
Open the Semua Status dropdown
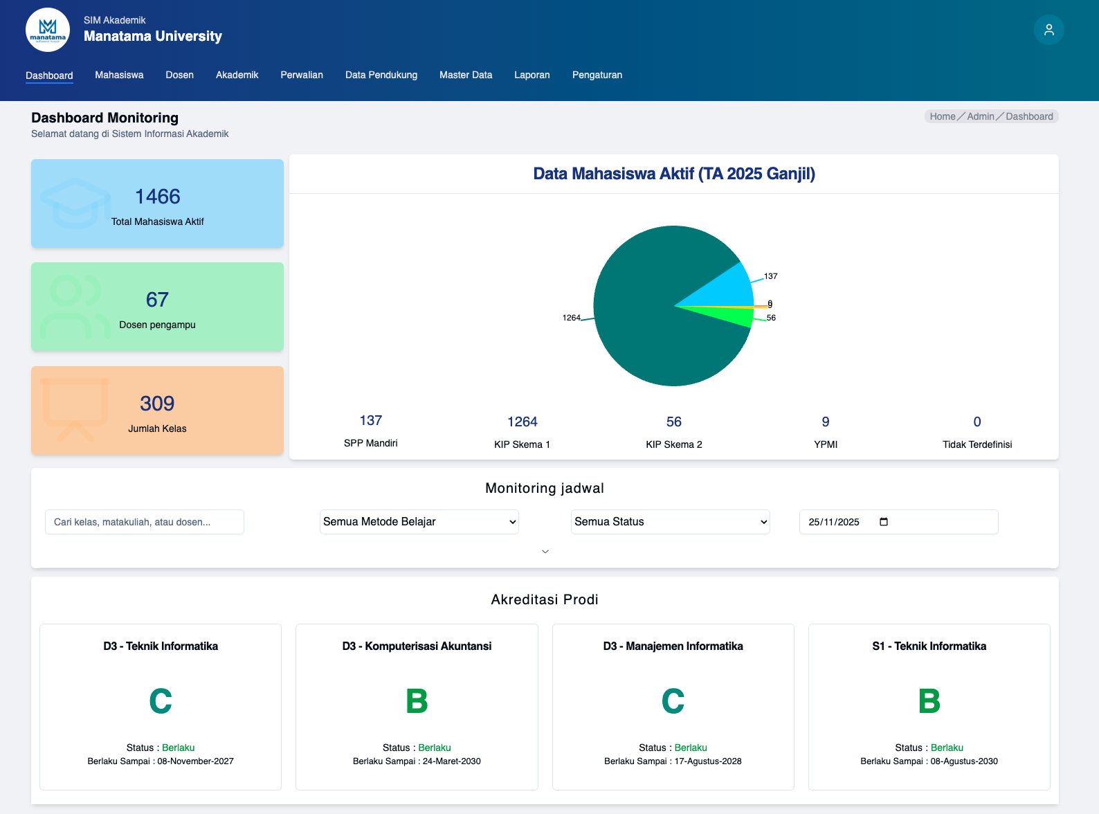pyautogui.click(x=670, y=522)
